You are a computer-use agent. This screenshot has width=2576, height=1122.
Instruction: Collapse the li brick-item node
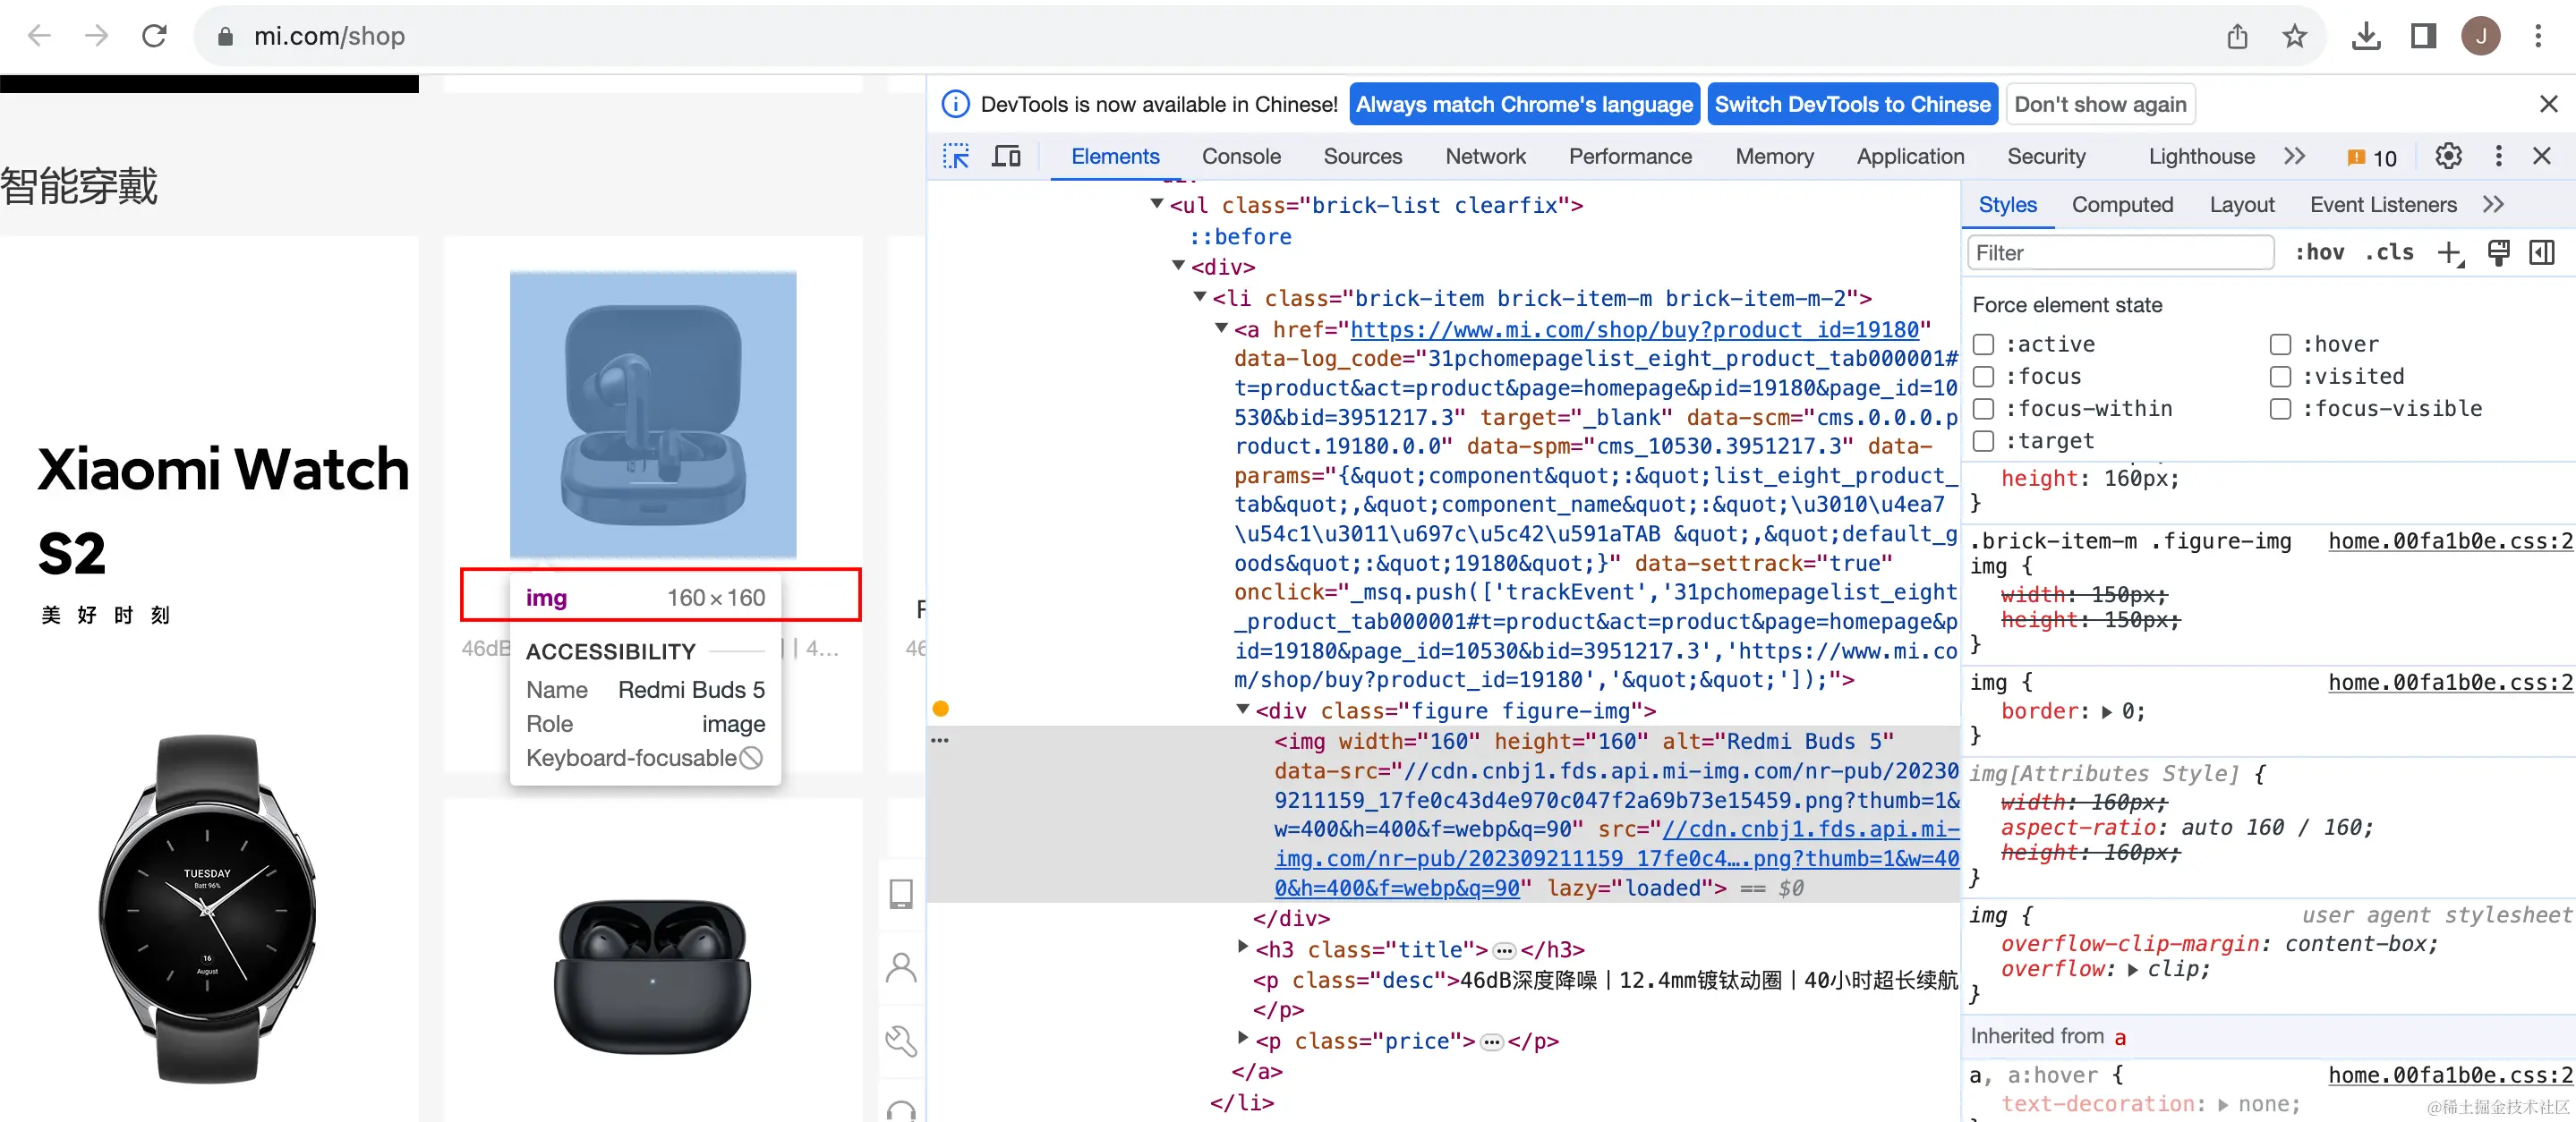[1200, 297]
